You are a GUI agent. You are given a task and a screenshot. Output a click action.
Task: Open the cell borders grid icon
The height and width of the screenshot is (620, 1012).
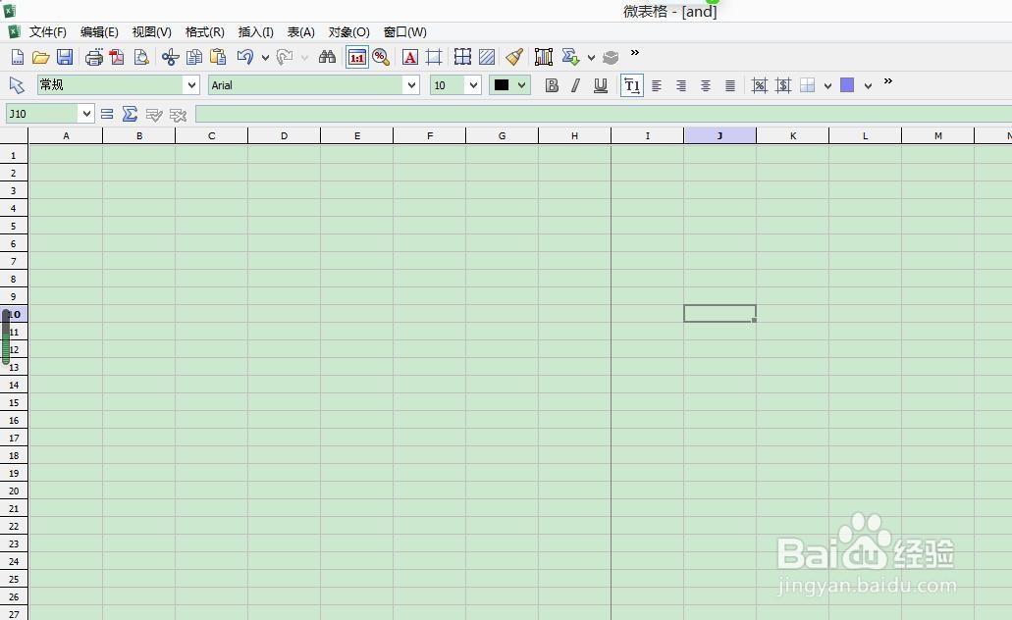[x=462, y=58]
